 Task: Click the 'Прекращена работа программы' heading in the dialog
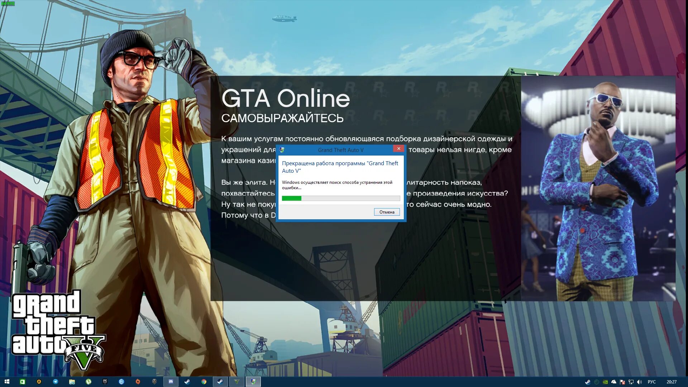pos(340,167)
